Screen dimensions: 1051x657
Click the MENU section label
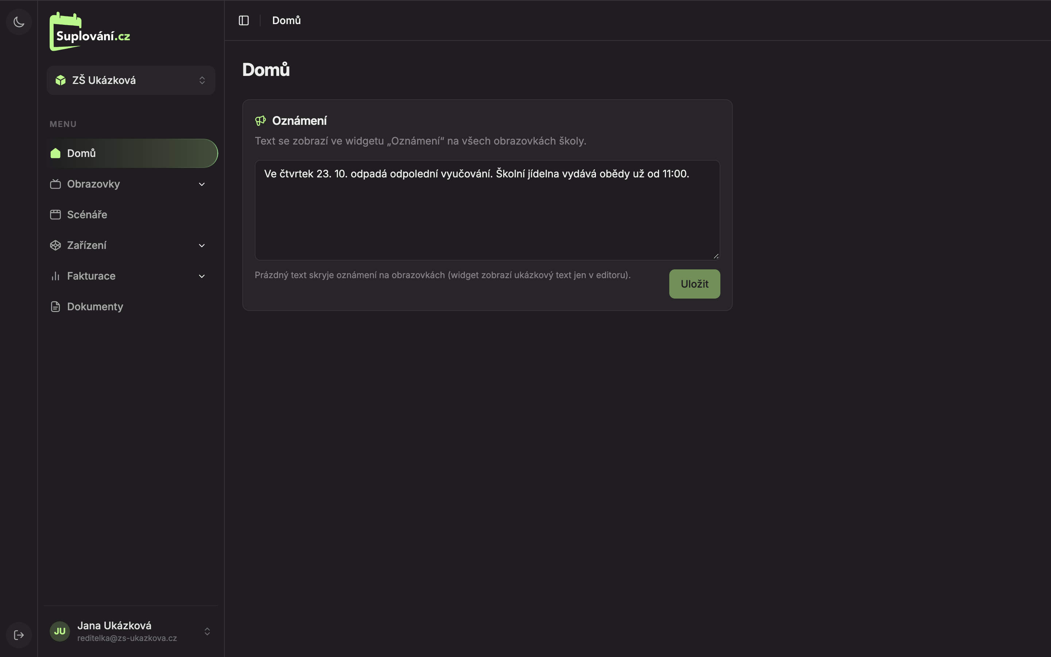click(x=63, y=124)
